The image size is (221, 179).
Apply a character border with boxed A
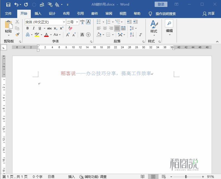(x=88, y=22)
